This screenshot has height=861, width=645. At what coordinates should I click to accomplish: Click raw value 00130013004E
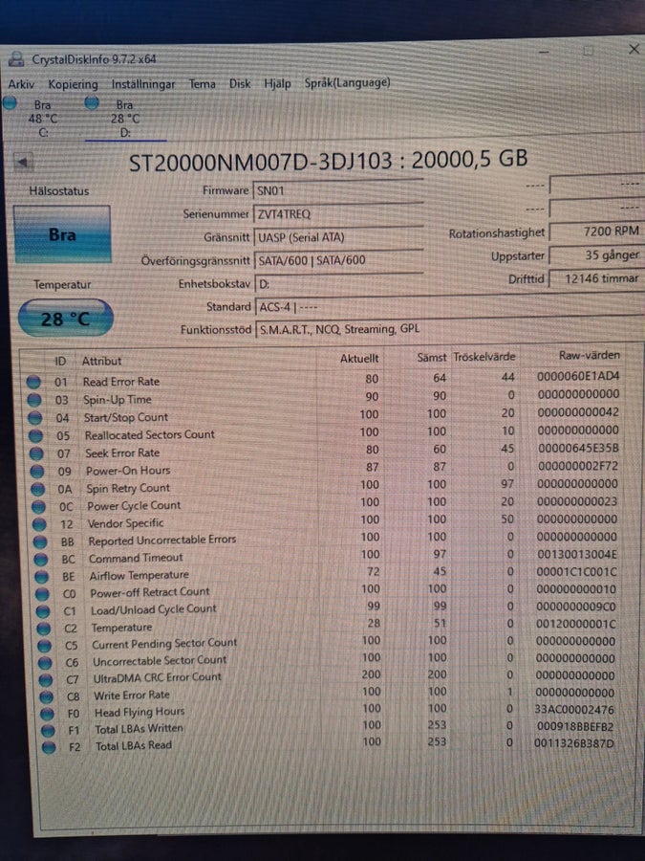point(576,554)
